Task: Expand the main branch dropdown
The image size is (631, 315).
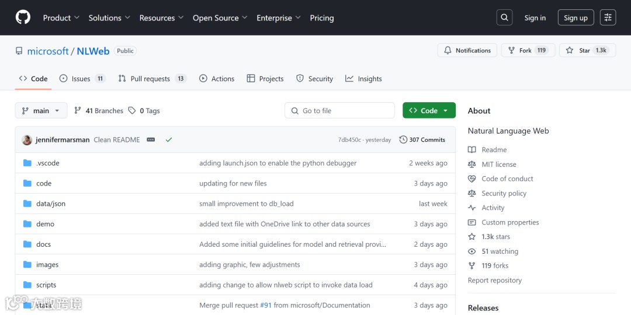Action: [x=41, y=111]
